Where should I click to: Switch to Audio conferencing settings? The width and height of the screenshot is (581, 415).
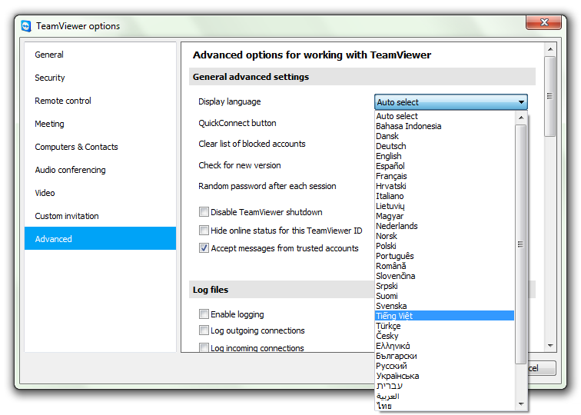pos(100,170)
